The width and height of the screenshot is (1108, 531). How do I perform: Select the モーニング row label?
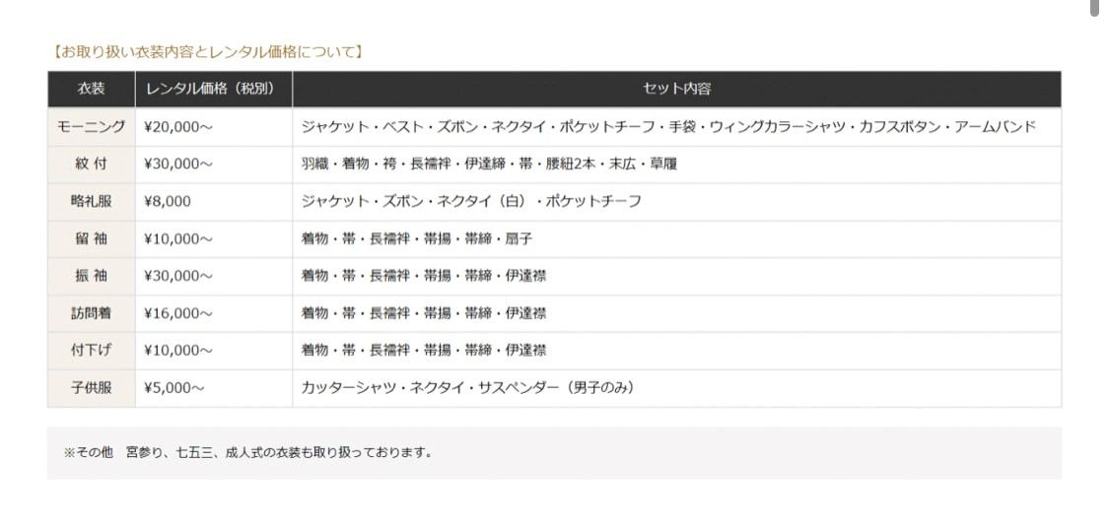click(x=91, y=127)
